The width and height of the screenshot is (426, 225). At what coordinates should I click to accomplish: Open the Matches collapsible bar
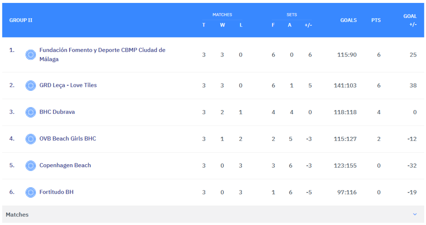coord(208,215)
